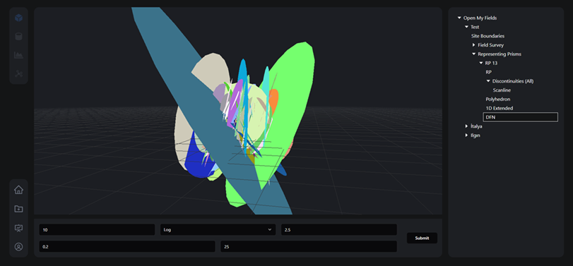The width and height of the screenshot is (573, 266).
Task: Click the input field containing 0.2
Action: (127, 246)
